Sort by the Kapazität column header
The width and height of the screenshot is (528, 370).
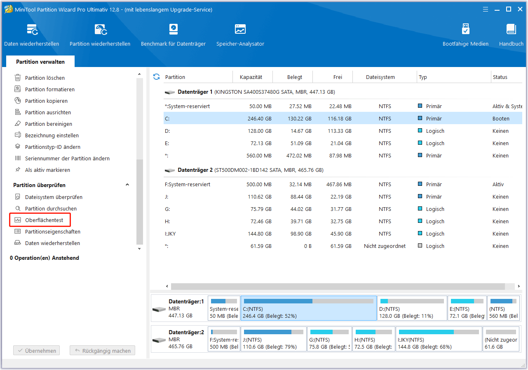pos(251,77)
